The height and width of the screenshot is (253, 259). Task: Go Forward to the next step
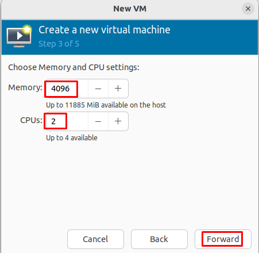click(x=223, y=239)
